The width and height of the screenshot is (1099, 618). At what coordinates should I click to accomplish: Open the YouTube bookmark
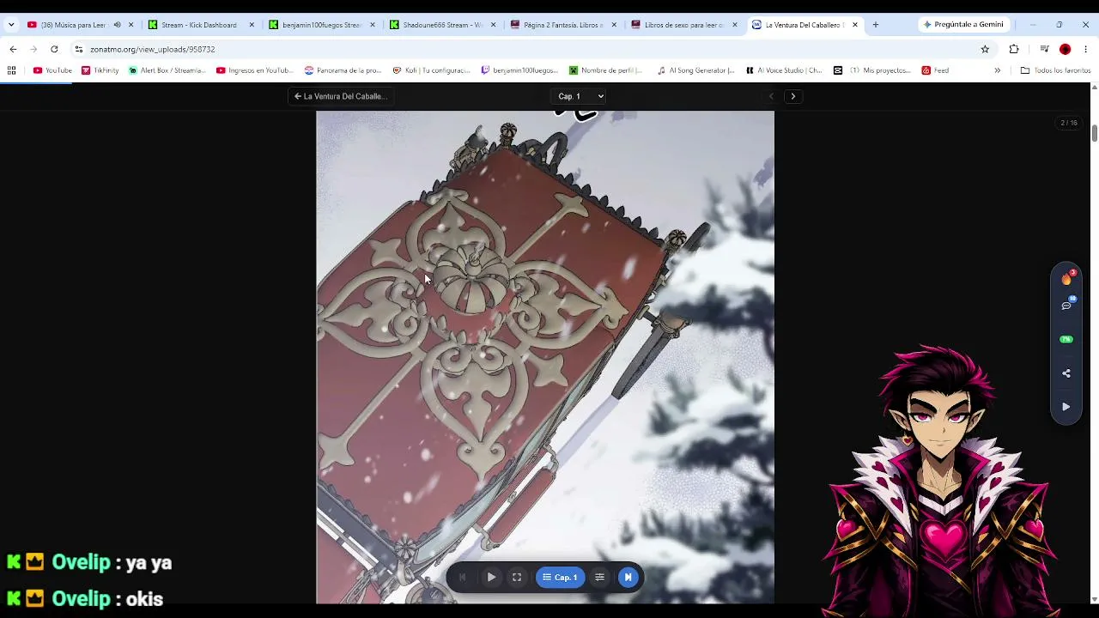(52, 70)
